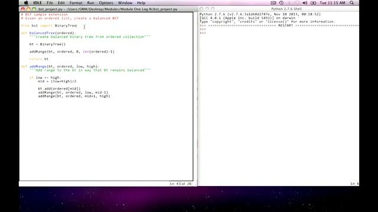This screenshot has width=378, height=212.
Task: Open the Apple menu
Action: pos(26,3)
